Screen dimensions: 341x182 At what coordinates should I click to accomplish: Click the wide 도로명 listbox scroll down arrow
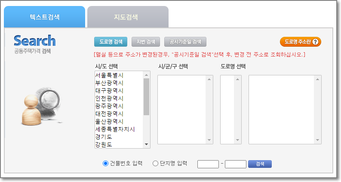tap(317, 140)
